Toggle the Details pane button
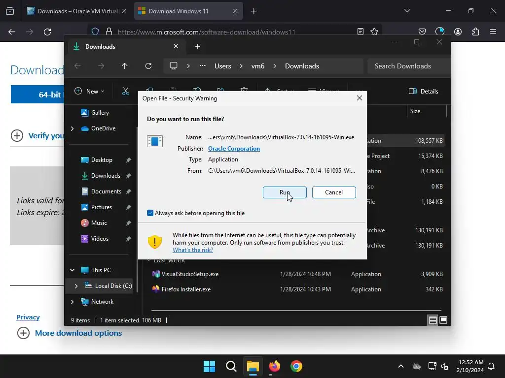This screenshot has height=378, width=505. point(423,91)
